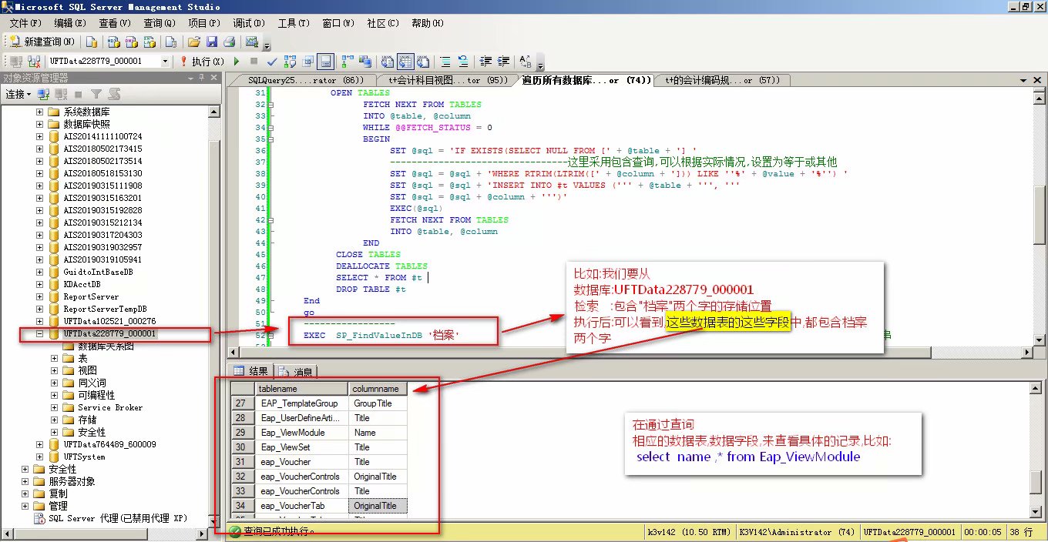
Task: Toggle Include Actual Execution Plan
Action: pyautogui.click(x=346, y=61)
